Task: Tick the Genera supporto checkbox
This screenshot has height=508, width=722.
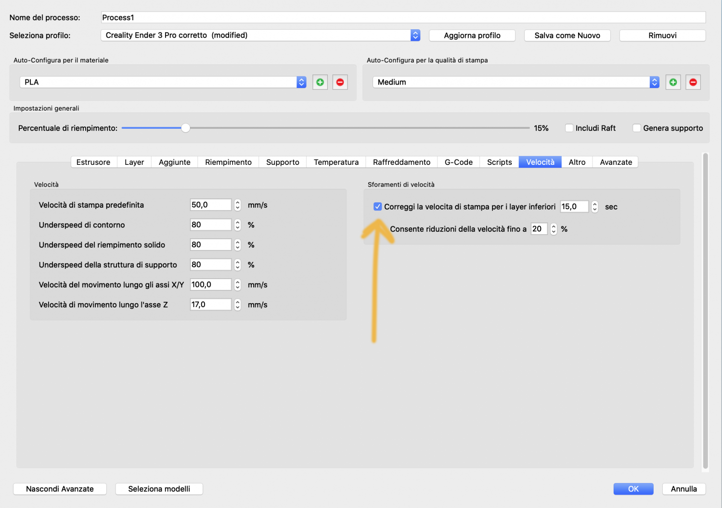Action: pos(636,128)
